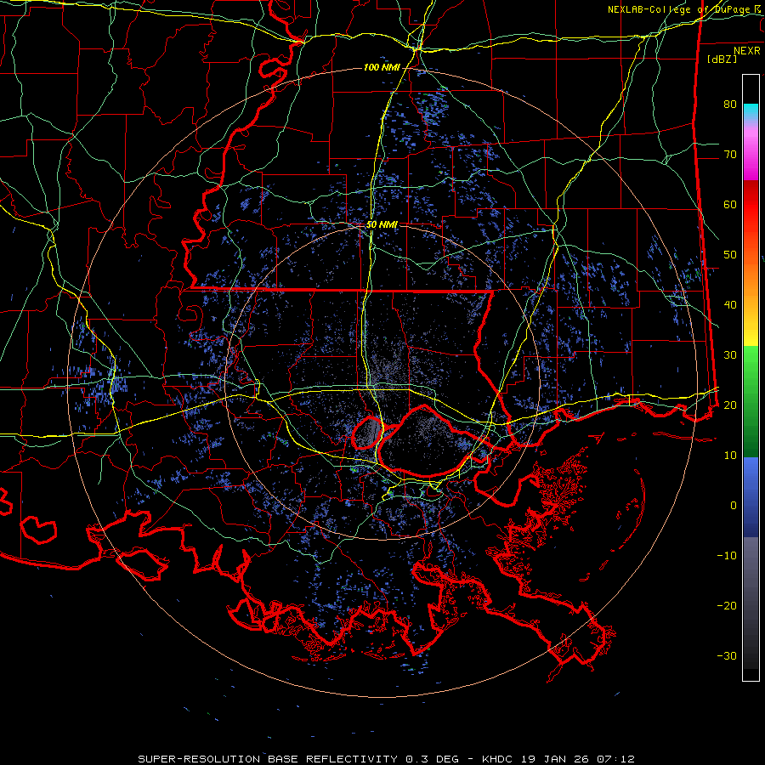Screen dimensions: 765x765
Task: Click the "100 NMI" range ring label
Action: (x=382, y=67)
